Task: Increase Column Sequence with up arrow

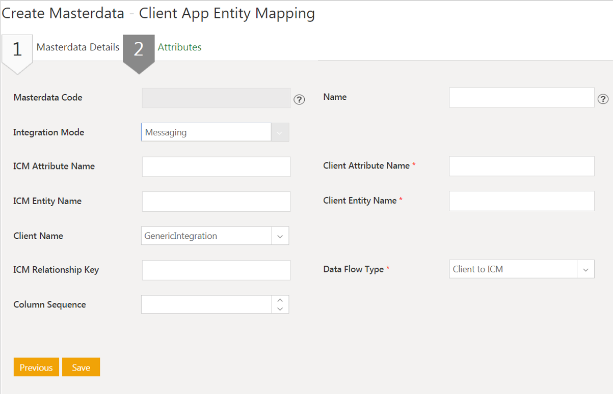Action: pos(280,300)
